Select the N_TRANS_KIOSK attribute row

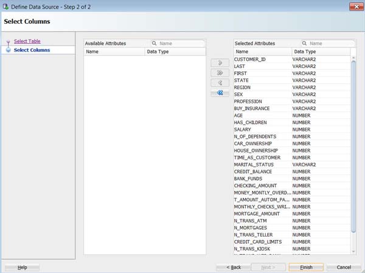click(x=292, y=249)
